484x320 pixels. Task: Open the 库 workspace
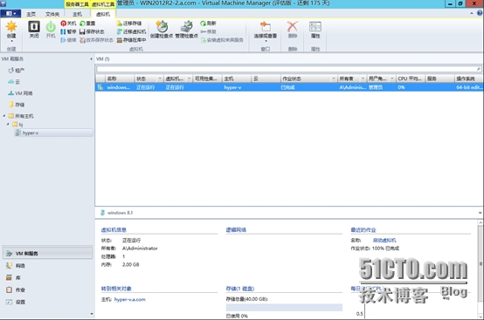tap(47, 278)
